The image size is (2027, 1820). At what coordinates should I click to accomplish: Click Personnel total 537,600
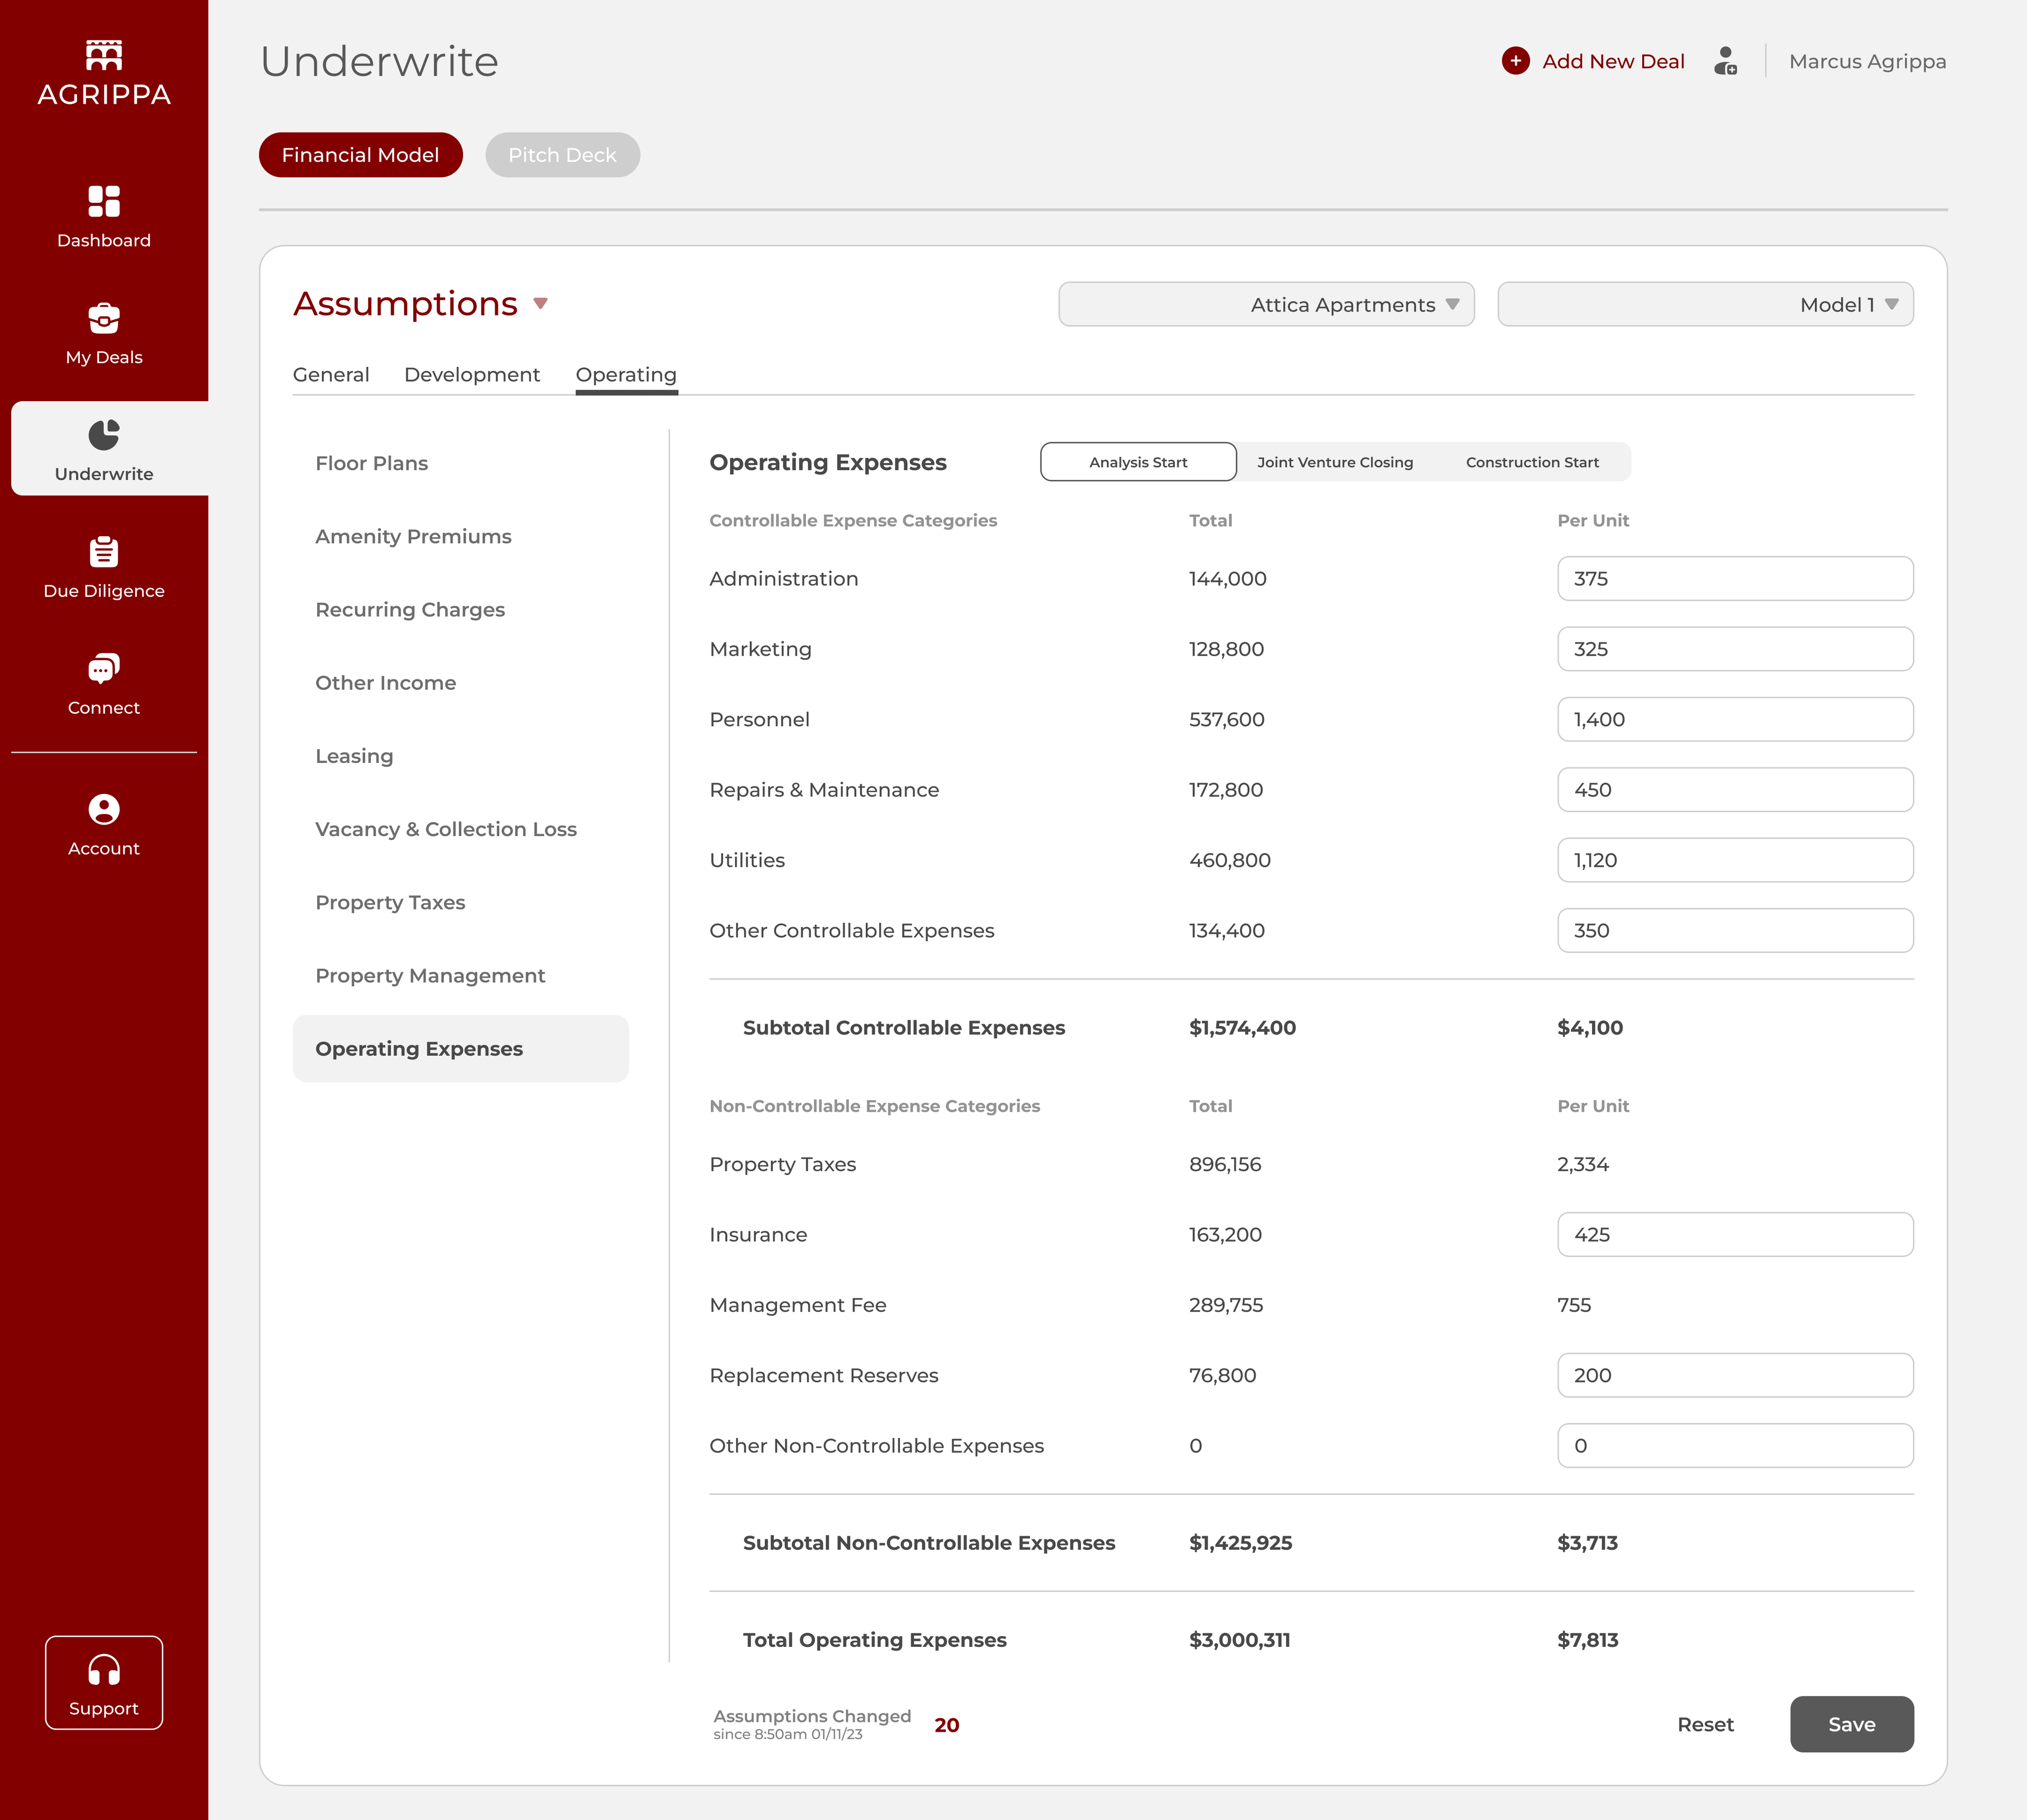1226,719
